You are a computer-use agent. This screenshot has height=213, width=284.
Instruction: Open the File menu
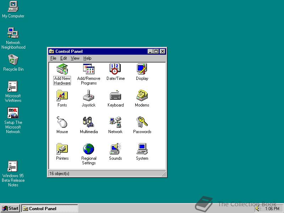click(53, 58)
